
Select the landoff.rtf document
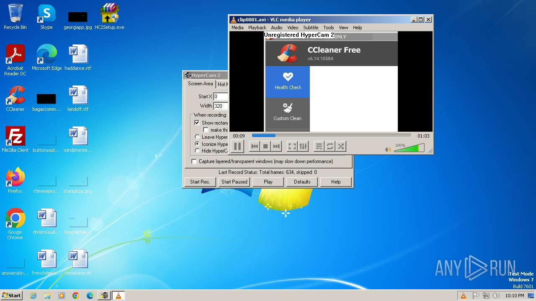[78, 99]
